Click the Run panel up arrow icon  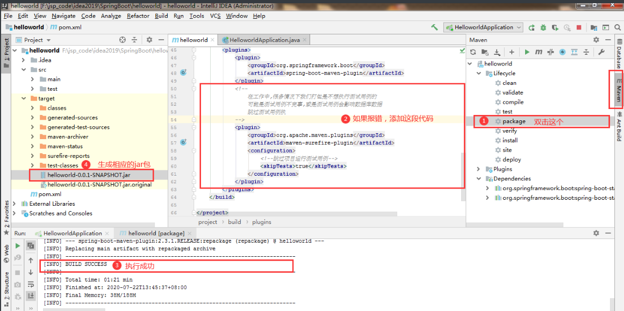[31, 261]
